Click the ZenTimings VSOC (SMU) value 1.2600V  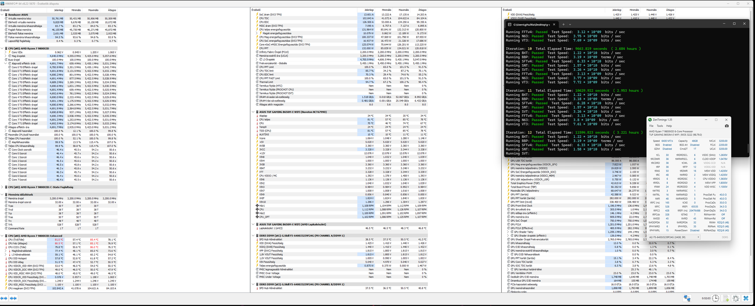(723, 155)
